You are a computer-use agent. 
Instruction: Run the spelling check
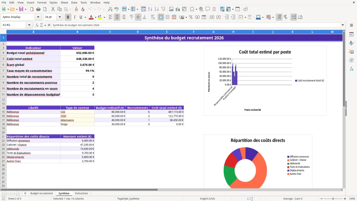(117, 9)
